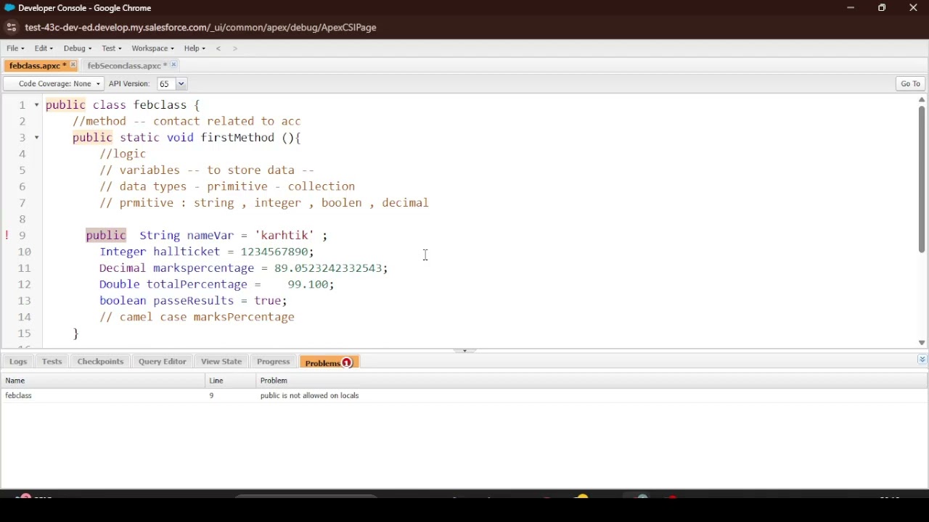Screen dimensions: 929x522
Task: Click the public keyword on line 9
Action: [x=106, y=236]
